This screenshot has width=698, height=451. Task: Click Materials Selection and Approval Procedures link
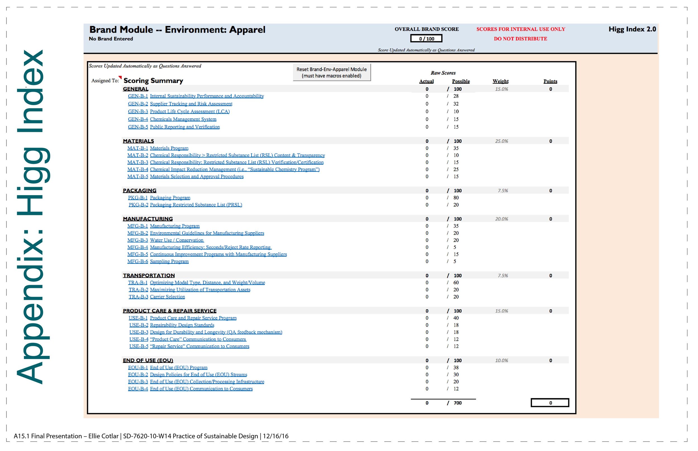tap(197, 176)
